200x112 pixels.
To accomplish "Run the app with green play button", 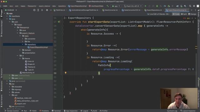I will click(x=146, y=6).
